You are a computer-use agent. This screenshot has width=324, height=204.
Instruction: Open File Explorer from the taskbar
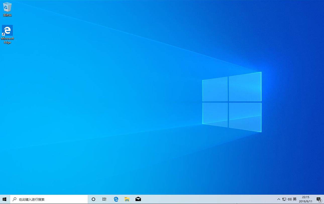pos(127,199)
